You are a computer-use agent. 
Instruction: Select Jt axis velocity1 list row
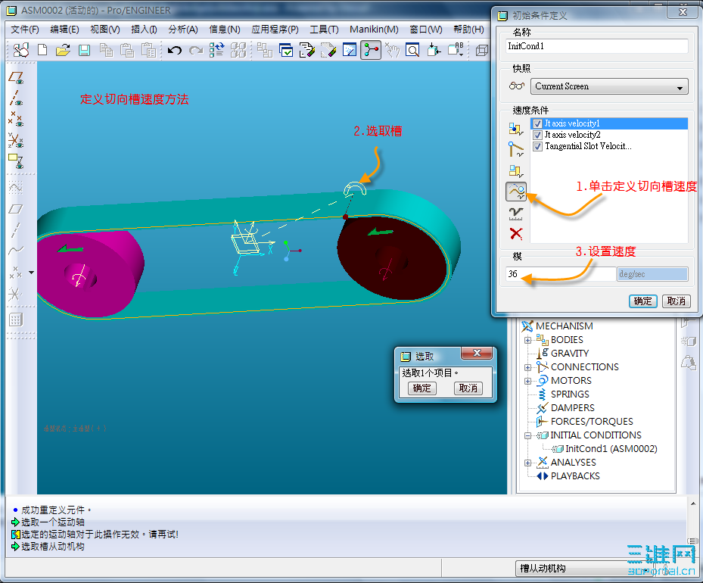[609, 123]
